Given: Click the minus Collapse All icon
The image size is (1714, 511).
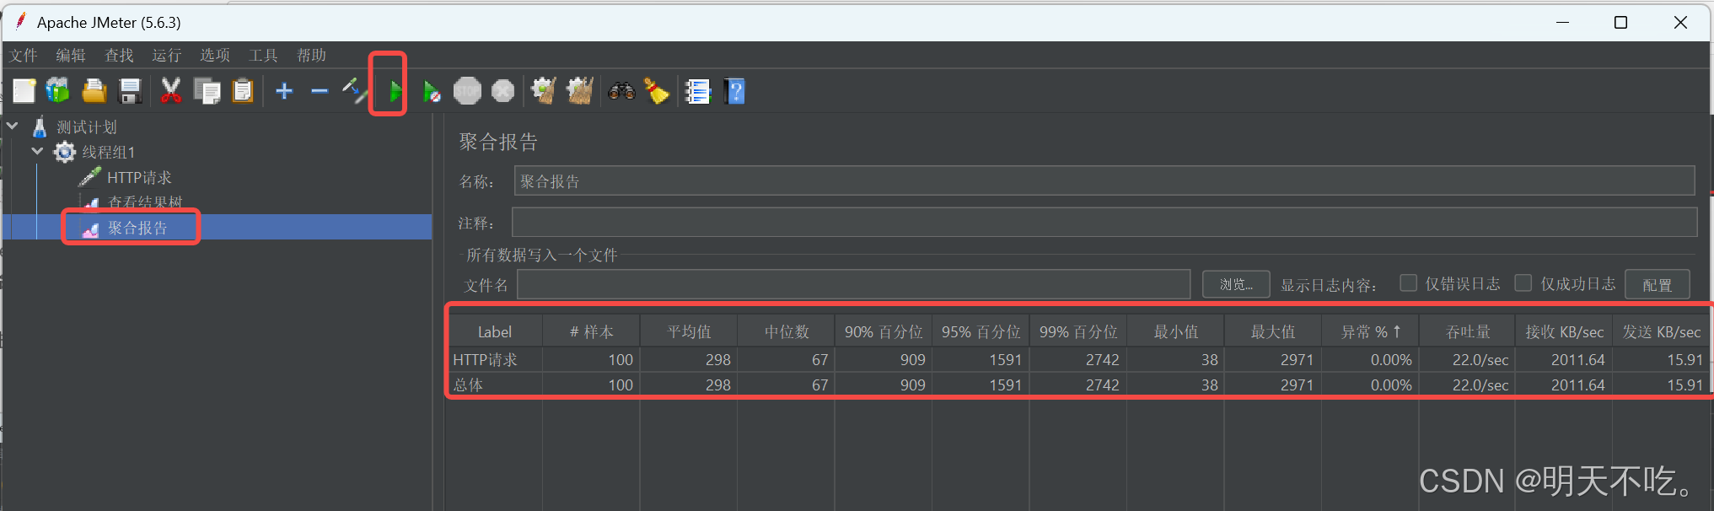Looking at the screenshot, I should pos(320,91).
